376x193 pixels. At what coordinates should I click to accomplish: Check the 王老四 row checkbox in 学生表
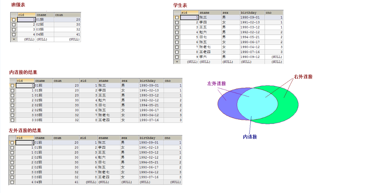pyautogui.click(x=177, y=52)
